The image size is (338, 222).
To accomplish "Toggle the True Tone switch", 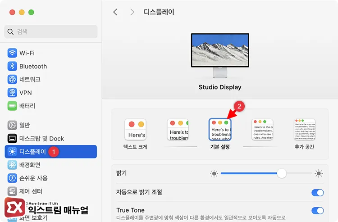I will coord(318,211).
